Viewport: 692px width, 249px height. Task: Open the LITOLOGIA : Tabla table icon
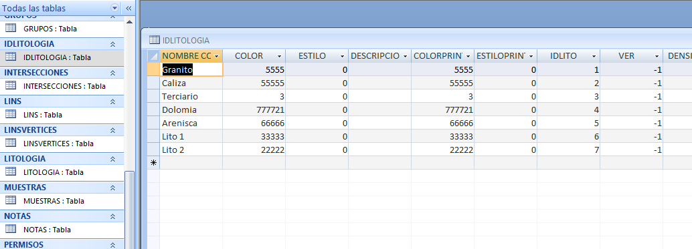click(x=11, y=172)
